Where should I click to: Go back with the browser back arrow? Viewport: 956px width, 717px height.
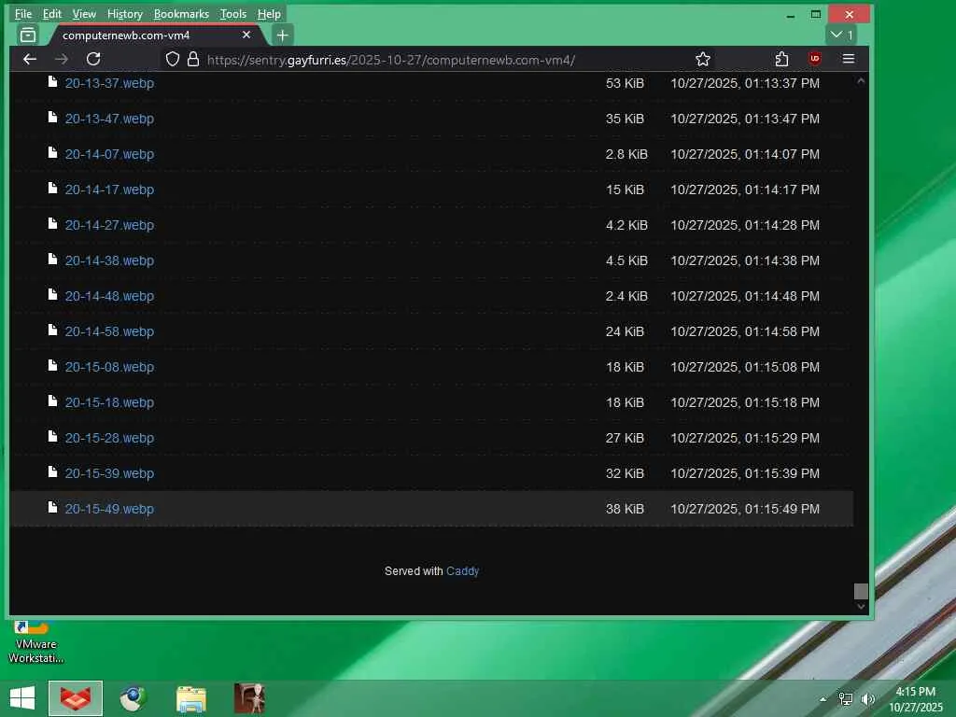(29, 59)
